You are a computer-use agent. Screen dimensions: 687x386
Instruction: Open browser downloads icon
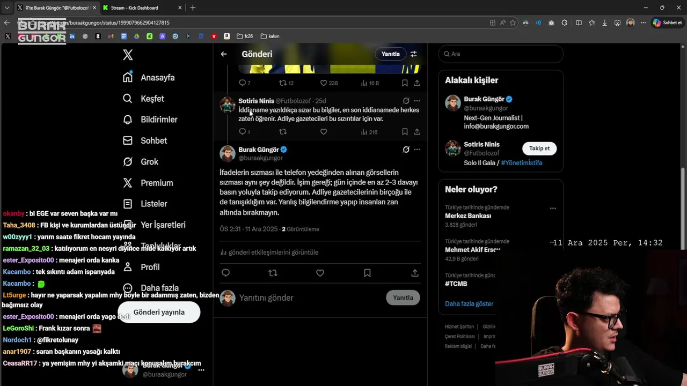click(604, 23)
